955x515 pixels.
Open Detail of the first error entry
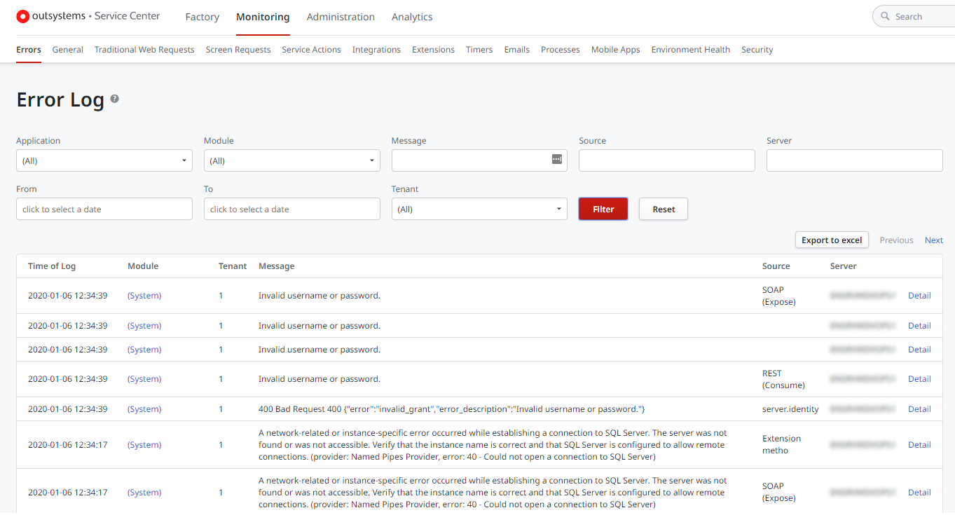click(x=919, y=295)
